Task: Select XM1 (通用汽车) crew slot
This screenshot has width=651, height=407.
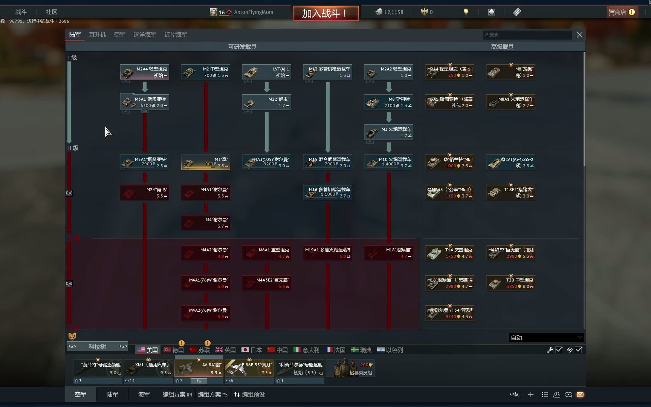Action: click(148, 368)
